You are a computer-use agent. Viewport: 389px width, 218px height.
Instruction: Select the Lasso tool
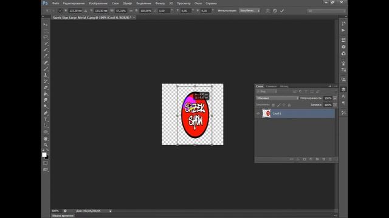coord(46,37)
